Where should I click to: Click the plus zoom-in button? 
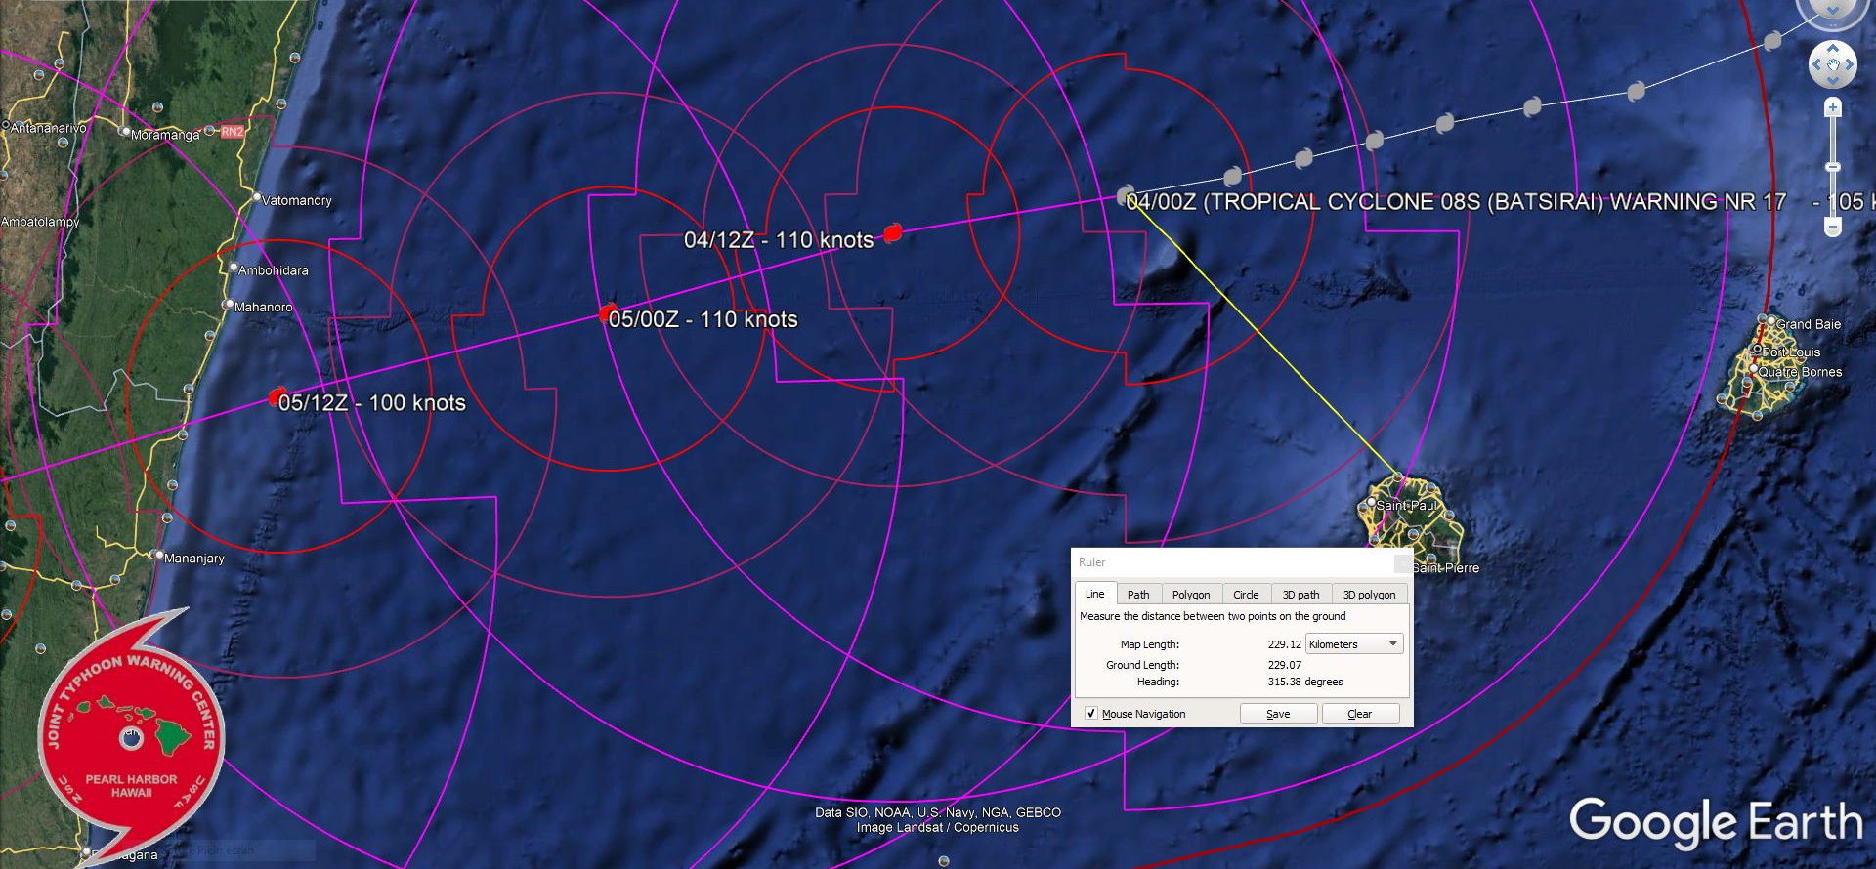(1833, 107)
